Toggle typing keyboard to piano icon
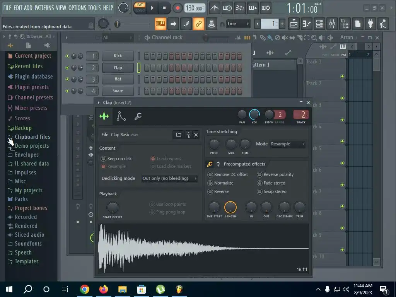The width and height of the screenshot is (396, 297). 160,24
